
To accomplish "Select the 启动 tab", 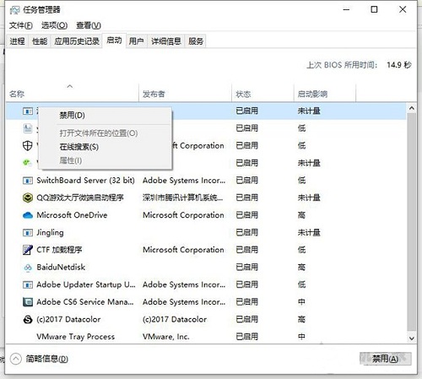I will pos(114,41).
